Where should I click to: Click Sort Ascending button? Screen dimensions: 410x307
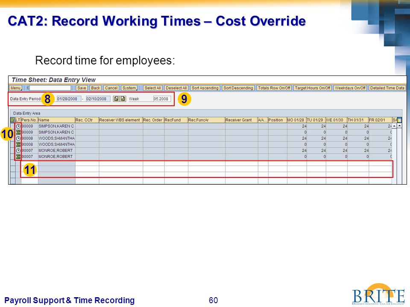point(205,88)
